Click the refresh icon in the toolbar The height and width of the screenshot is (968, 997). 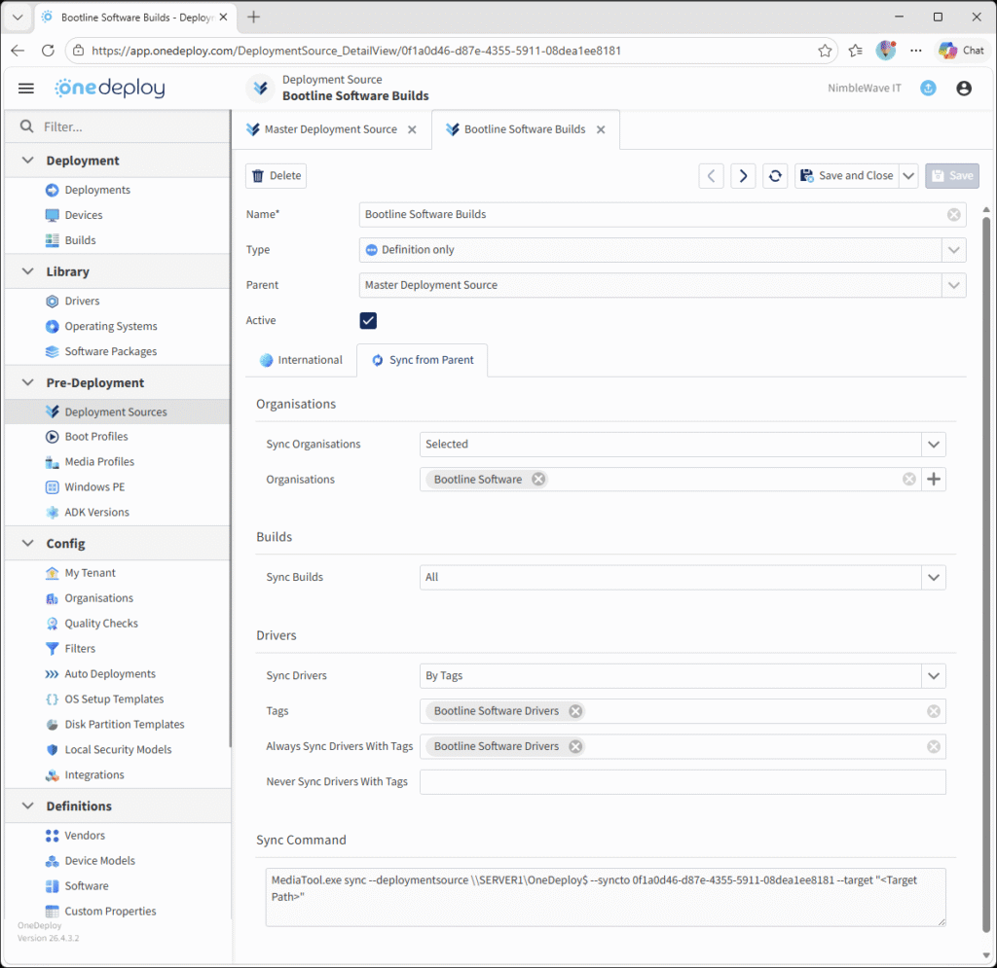(775, 176)
